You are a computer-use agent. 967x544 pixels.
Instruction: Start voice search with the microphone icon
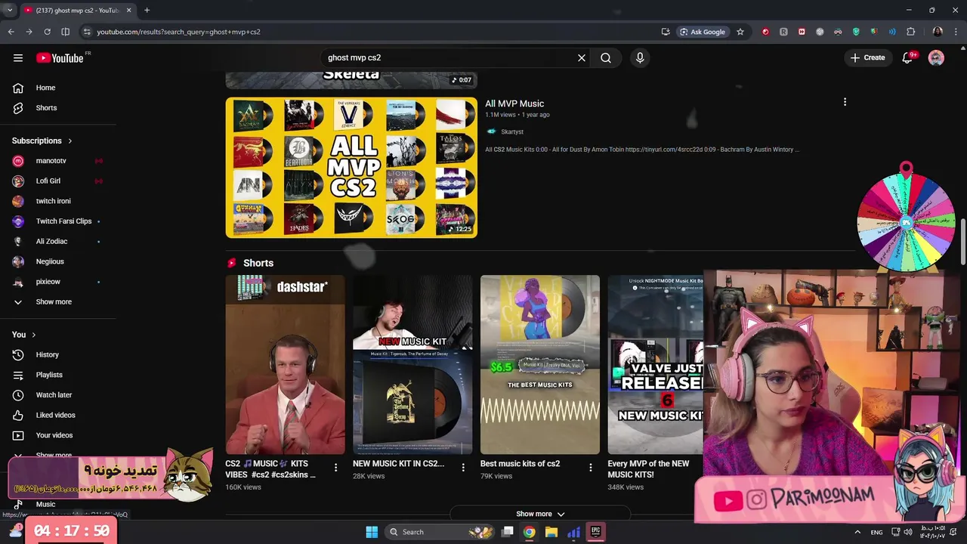coord(640,57)
